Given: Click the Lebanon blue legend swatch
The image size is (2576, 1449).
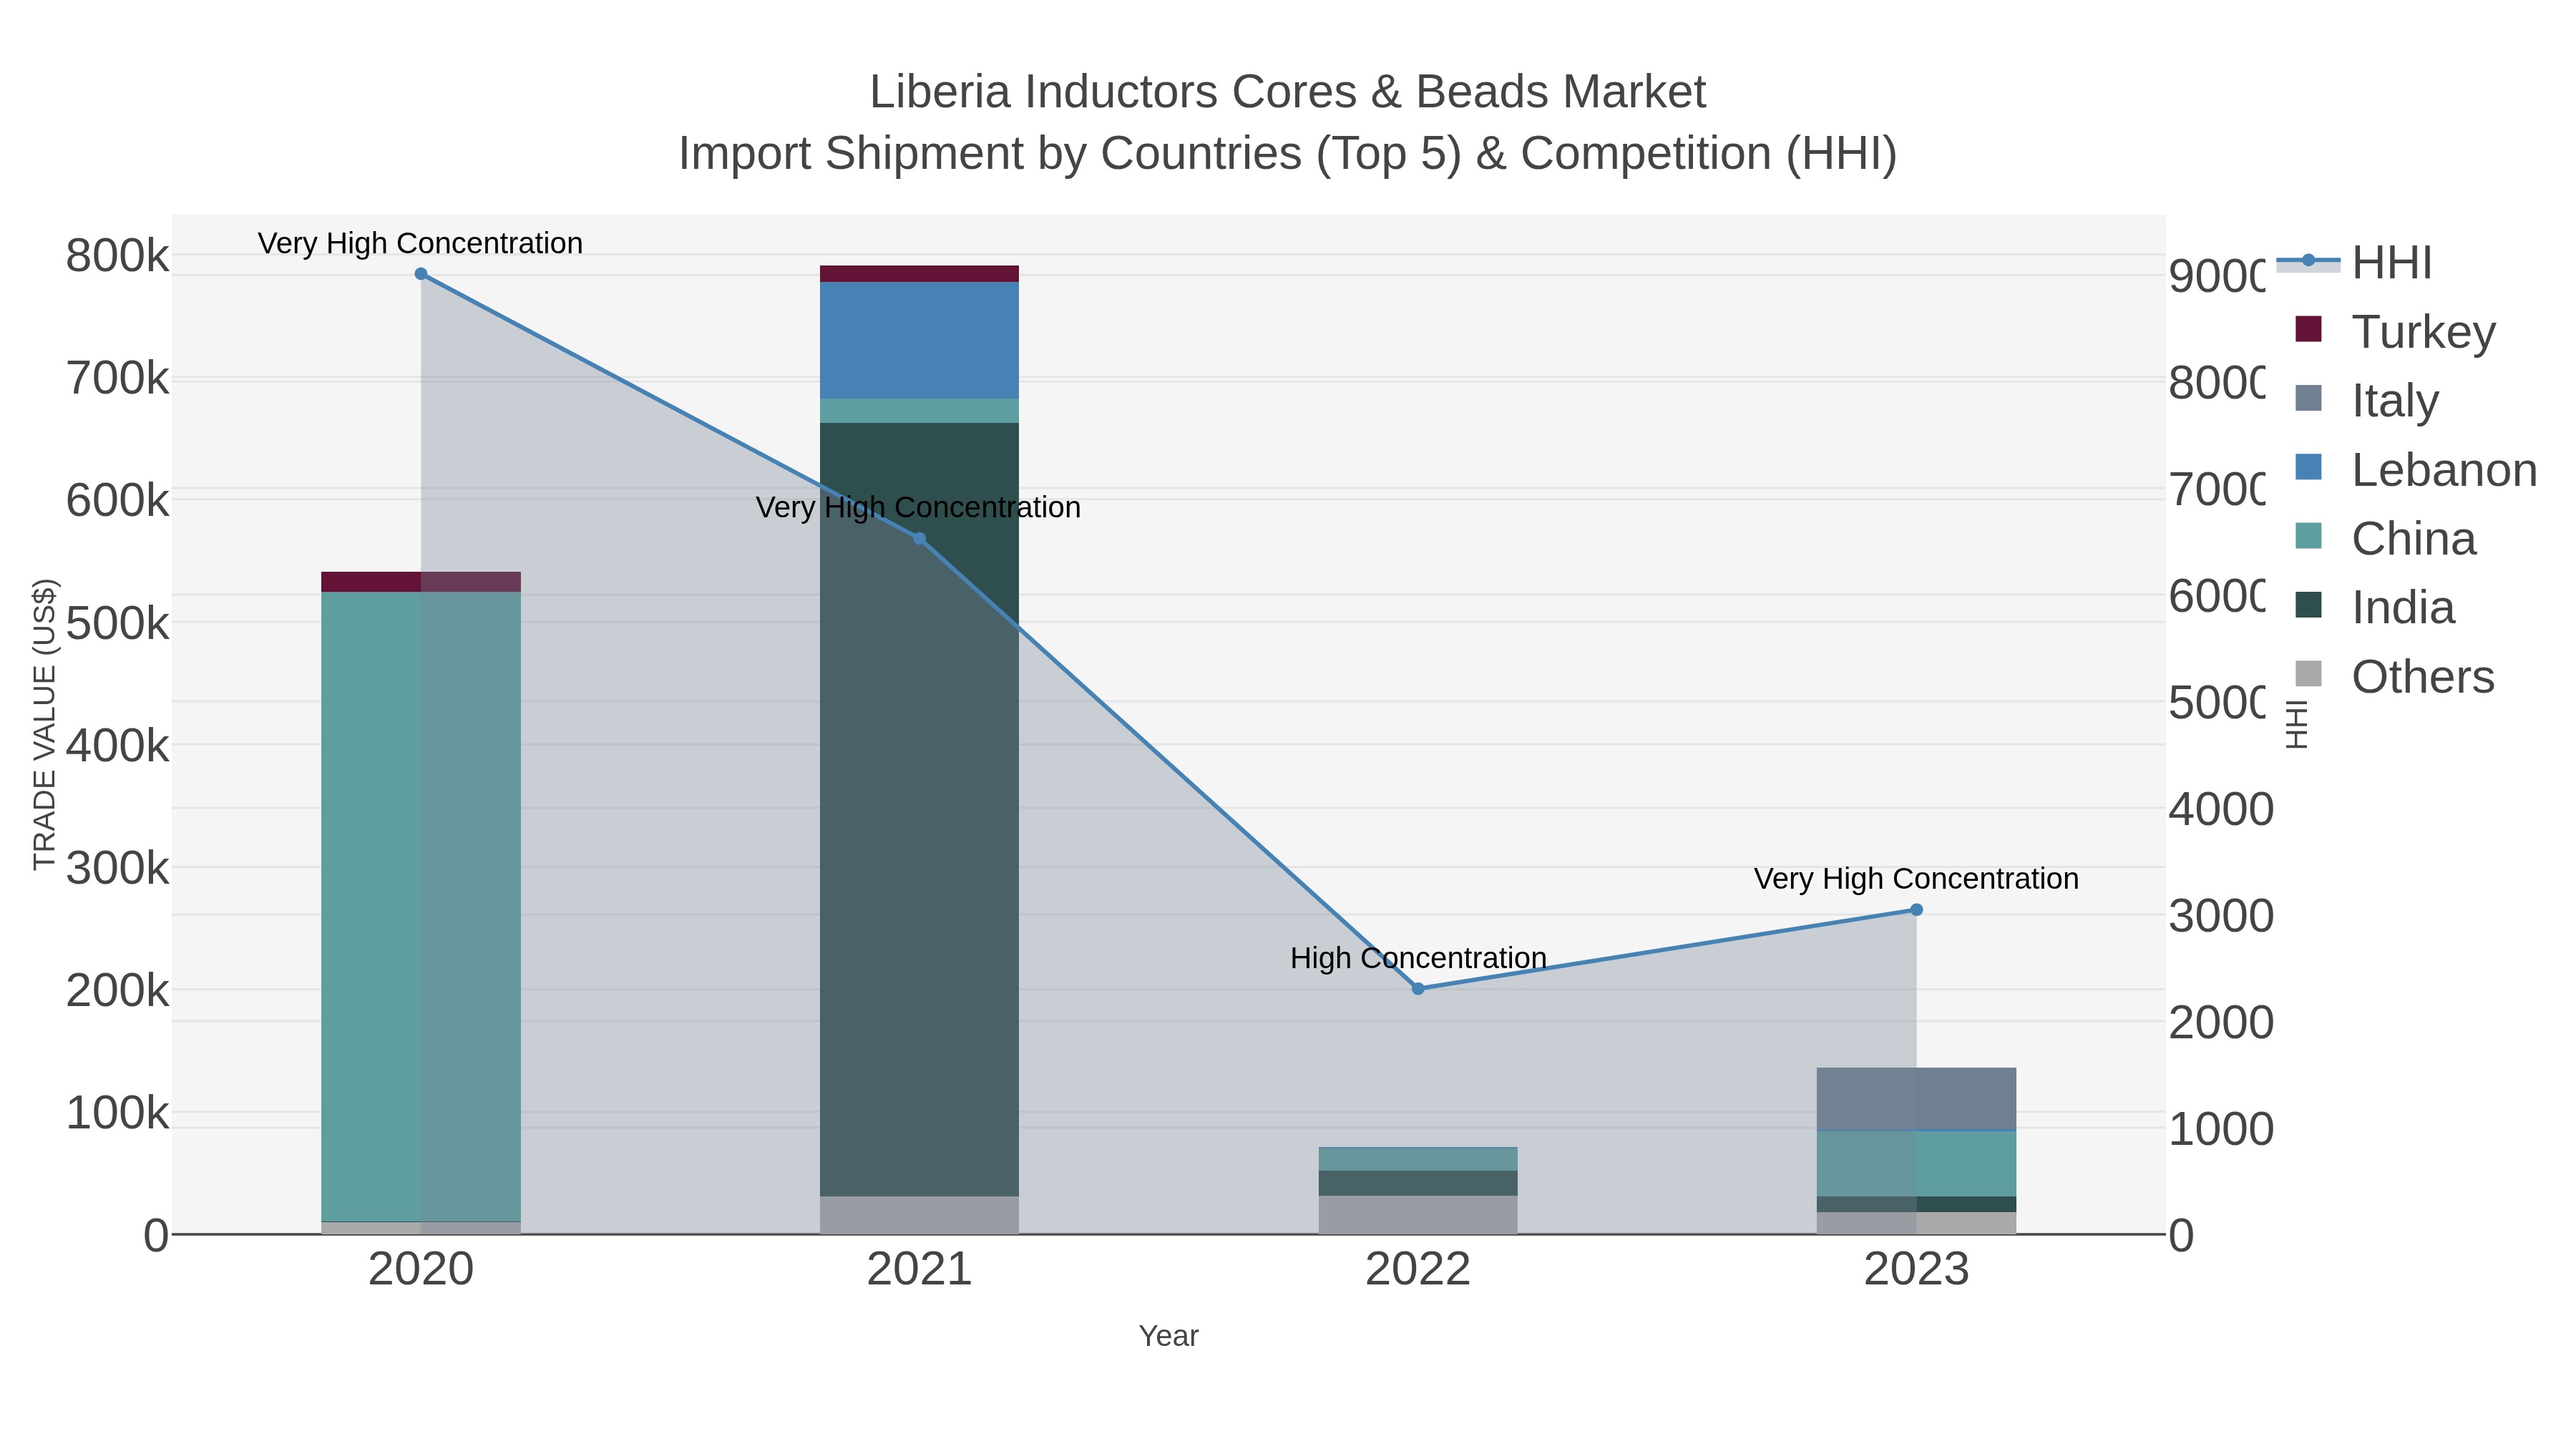Looking at the screenshot, I should [x=2308, y=467].
